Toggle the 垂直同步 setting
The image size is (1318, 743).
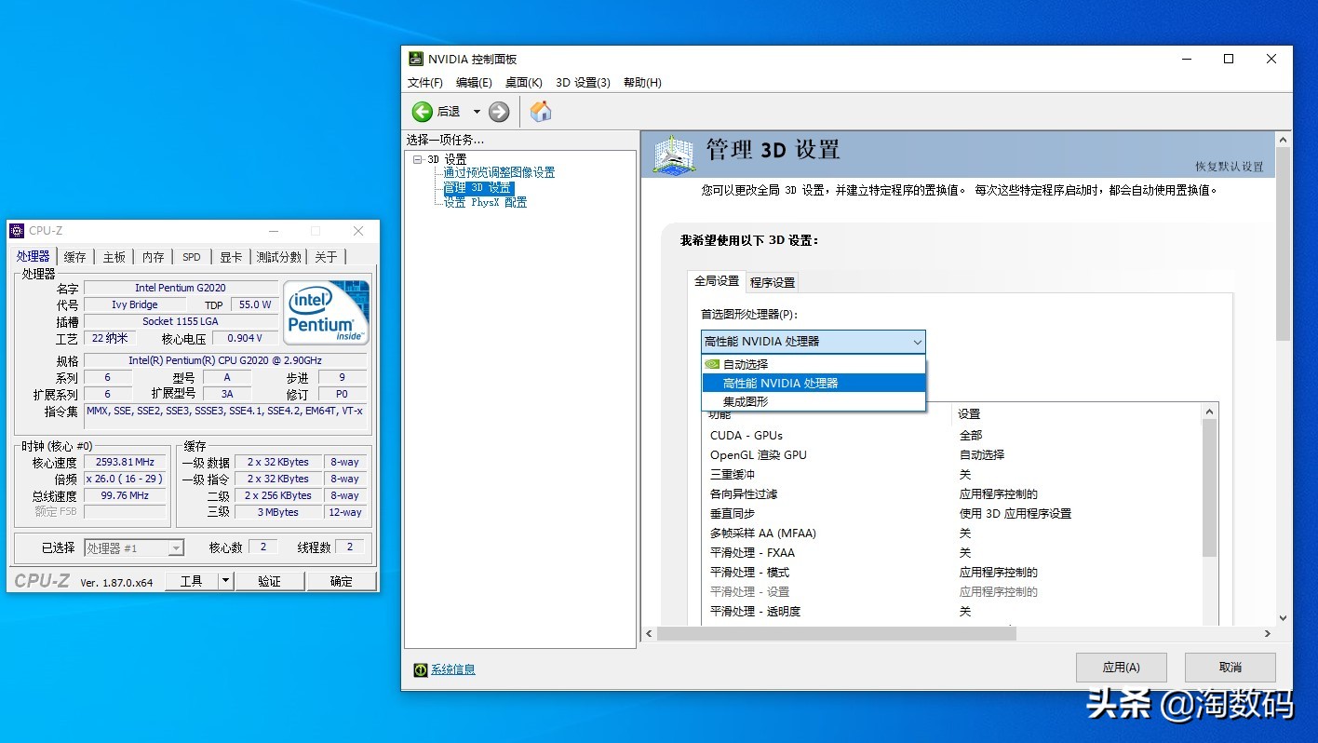point(964,513)
